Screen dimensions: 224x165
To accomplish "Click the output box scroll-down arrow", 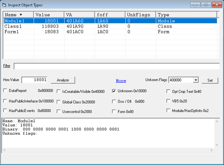I will 217,145.
